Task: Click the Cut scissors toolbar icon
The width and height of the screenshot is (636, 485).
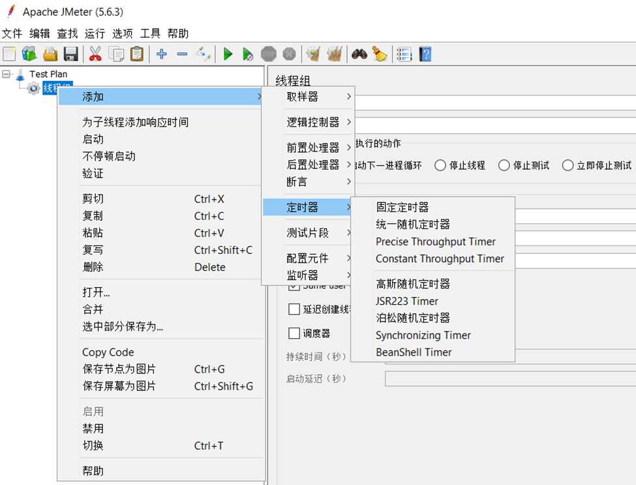Action: coord(95,54)
